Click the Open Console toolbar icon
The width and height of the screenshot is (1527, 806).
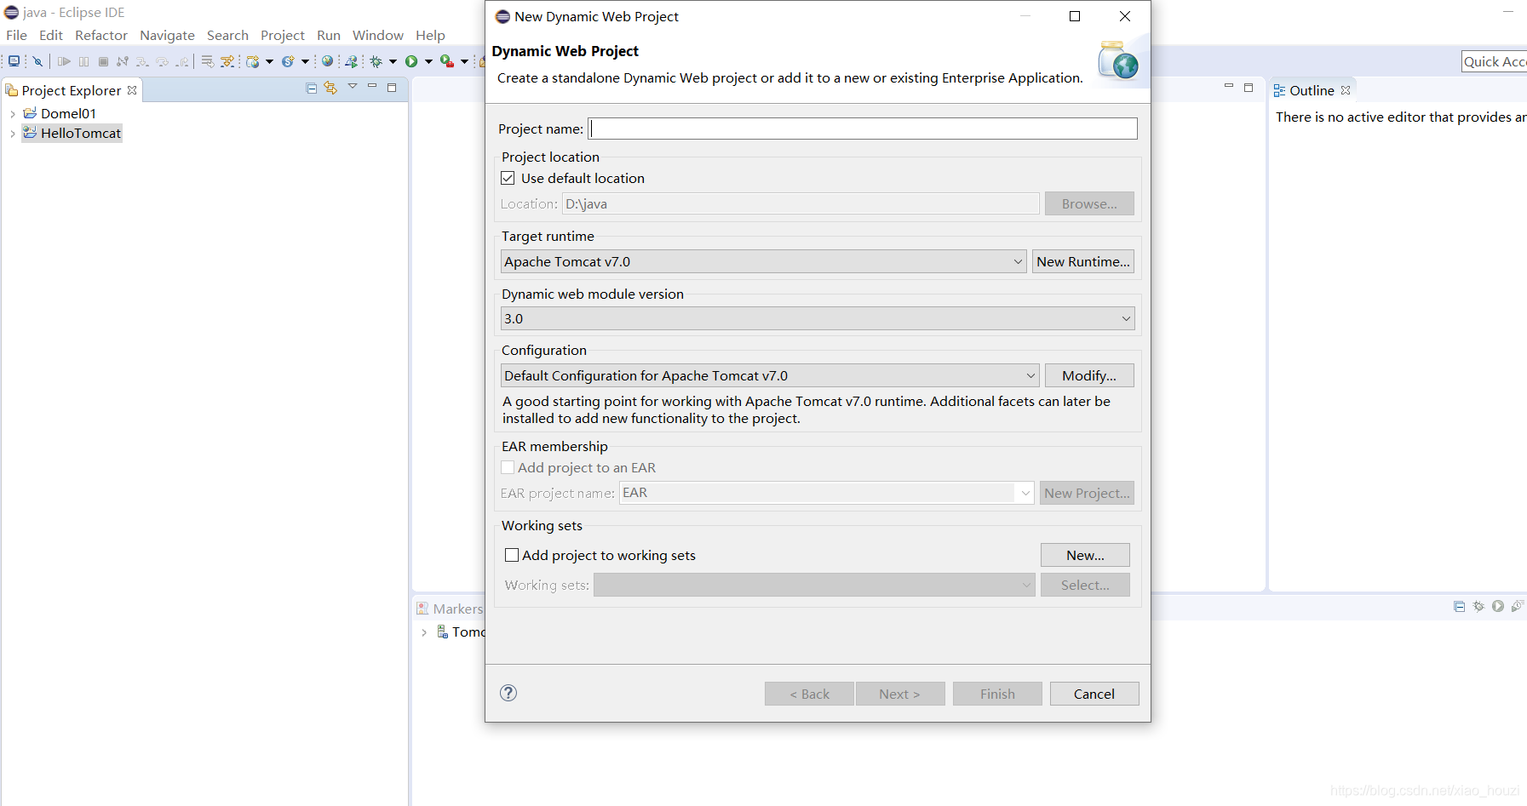pos(14,61)
